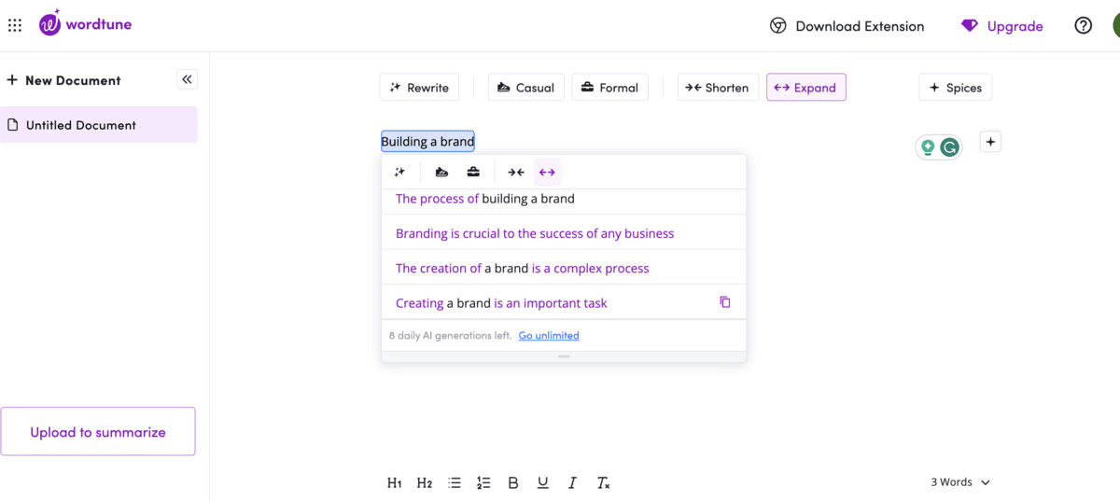The height and width of the screenshot is (501, 1120).
Task: Click the popup shorten arrows icon
Action: point(516,172)
